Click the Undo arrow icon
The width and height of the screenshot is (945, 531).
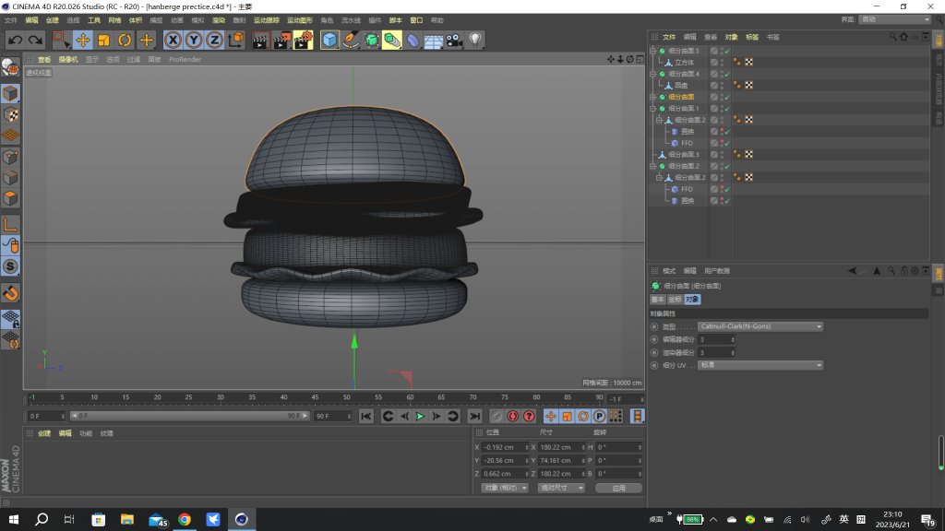[x=15, y=41]
